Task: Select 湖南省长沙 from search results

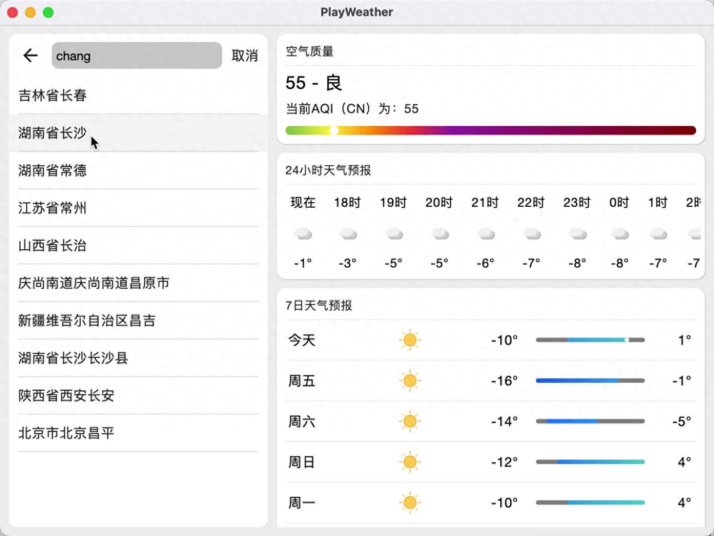Action: click(138, 133)
